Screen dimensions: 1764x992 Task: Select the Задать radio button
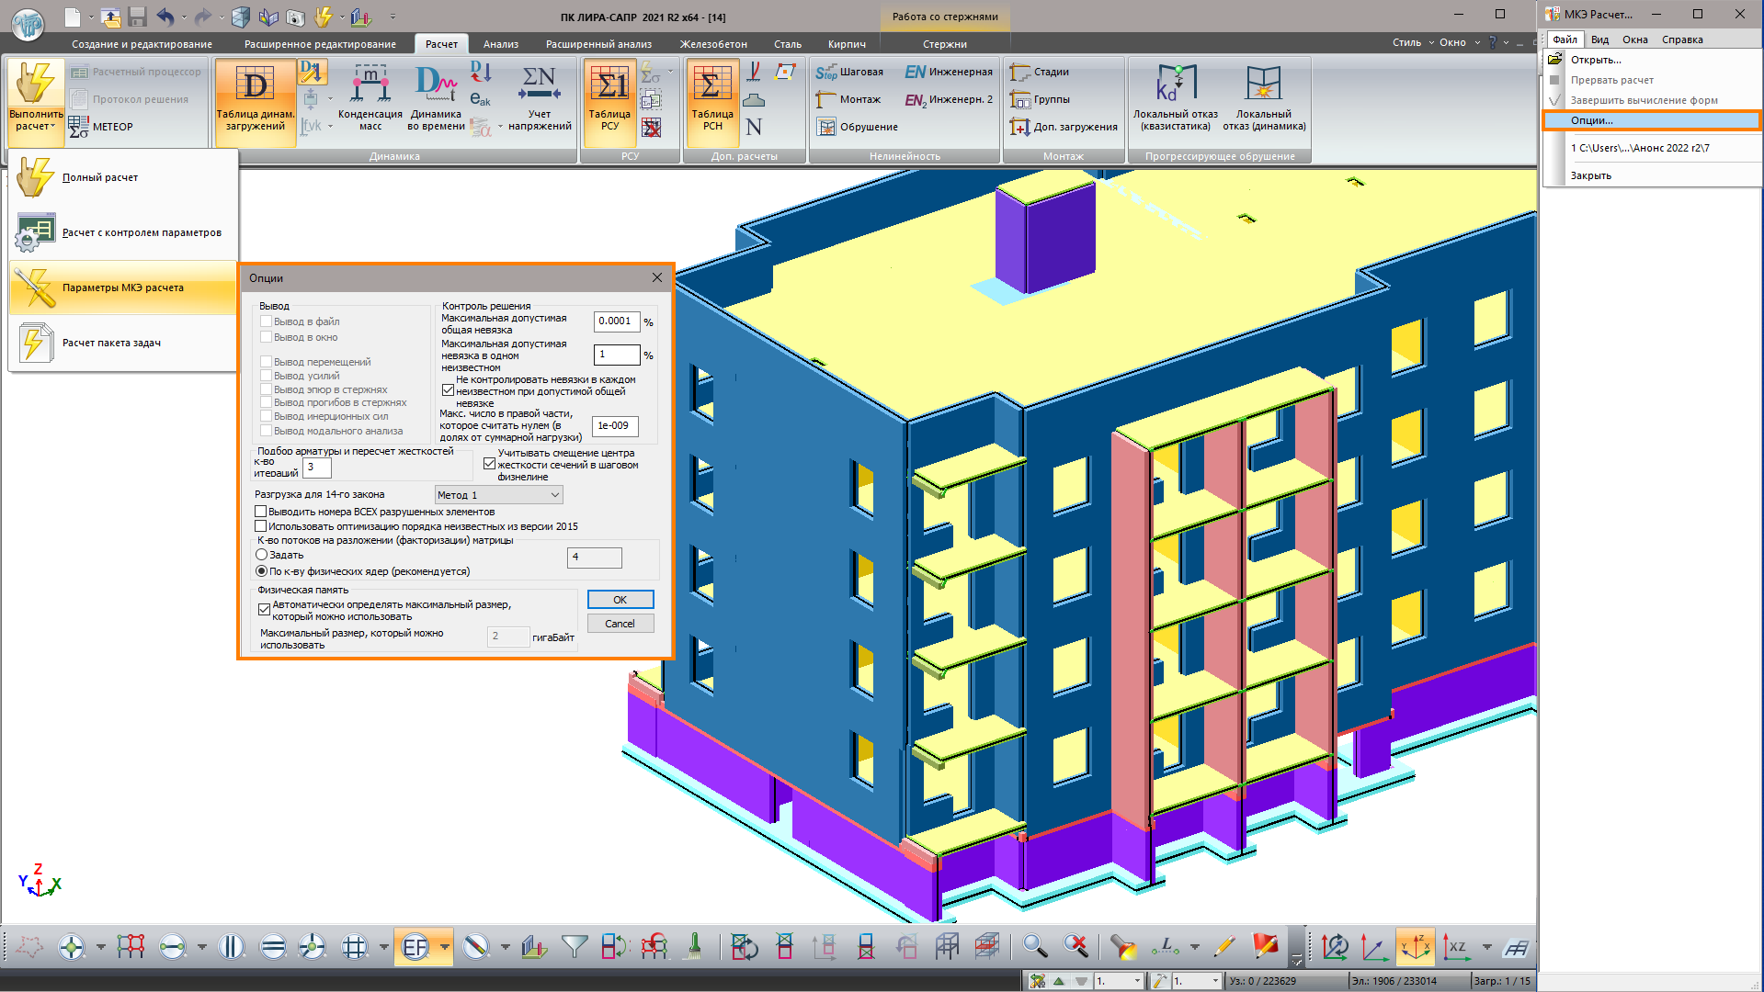point(262,555)
